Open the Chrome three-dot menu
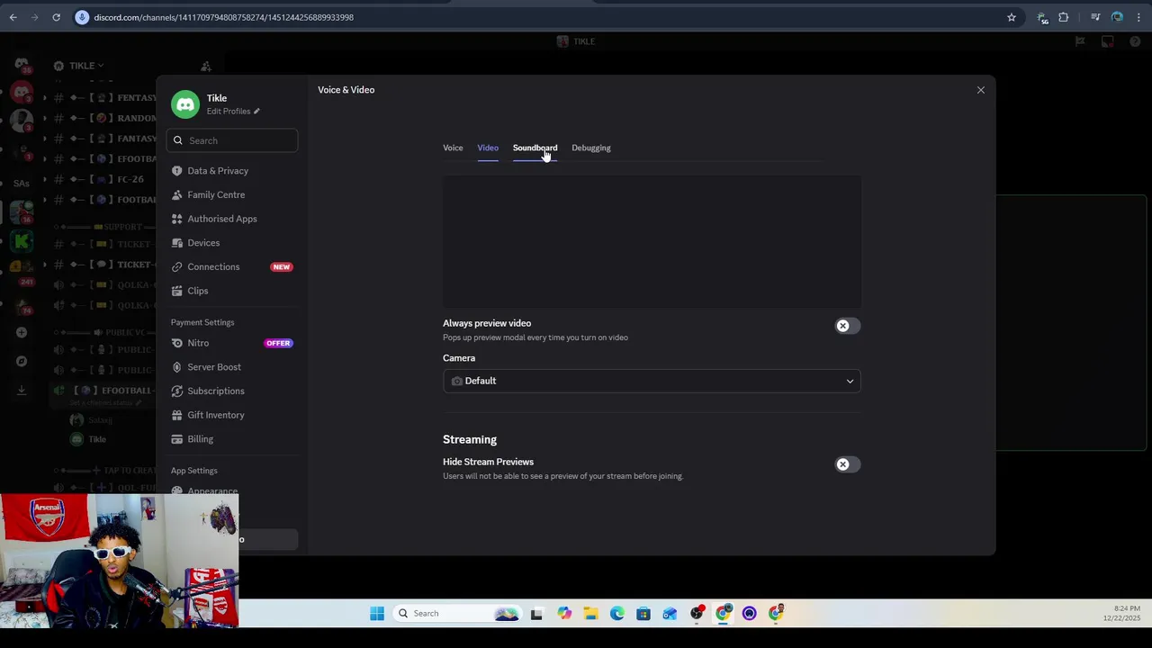 (1138, 17)
